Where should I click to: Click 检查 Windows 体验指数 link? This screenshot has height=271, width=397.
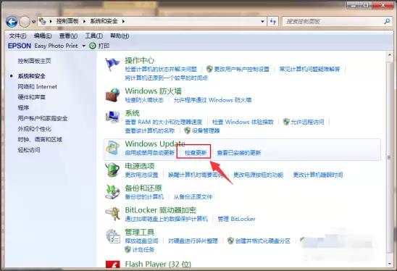coord(243,122)
